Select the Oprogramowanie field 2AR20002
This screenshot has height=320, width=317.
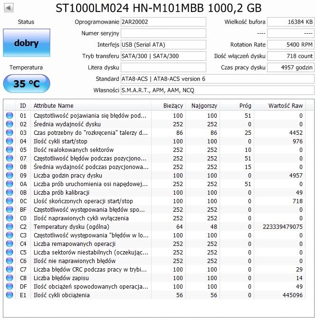163,22
